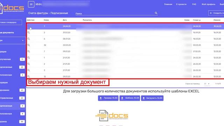The height and width of the screenshot is (126, 224).
Task: Open the Отправленные folder with badge 20
Action: tap(12, 98)
